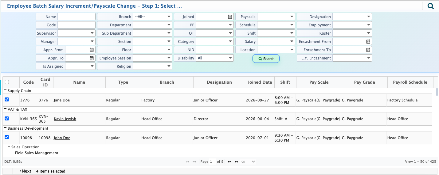The width and height of the screenshot is (439, 175).
Task: Uncheck the Jane Doe row checkbox
Action: pyautogui.click(x=7, y=100)
